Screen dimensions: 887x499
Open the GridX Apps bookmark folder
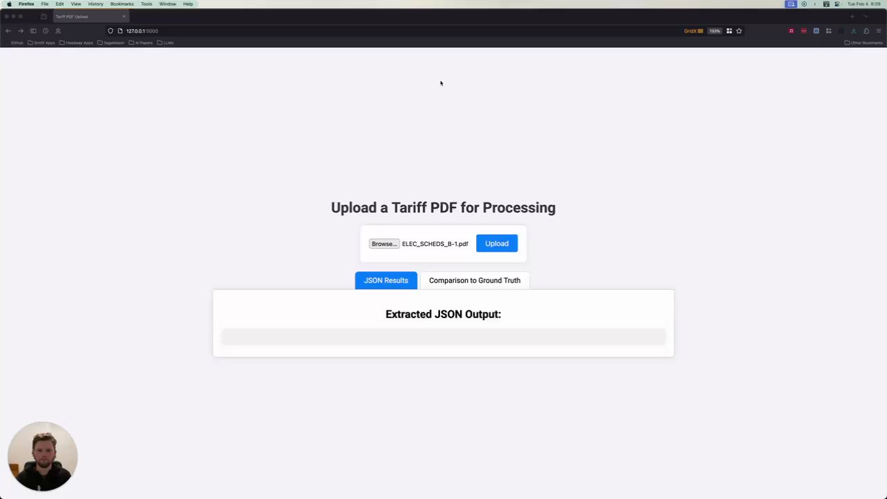point(42,43)
